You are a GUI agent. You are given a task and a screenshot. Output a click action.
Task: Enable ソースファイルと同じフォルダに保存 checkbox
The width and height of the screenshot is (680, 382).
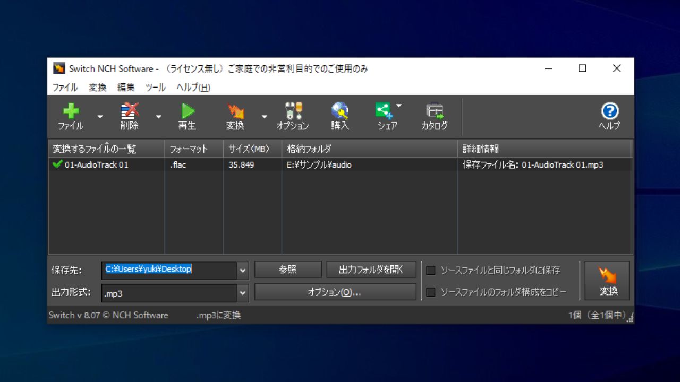click(431, 270)
